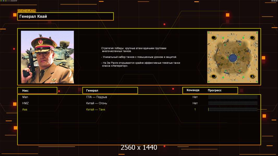Click the GENERAL tab label
The width and height of the screenshot is (278, 156).
[x=27, y=11]
